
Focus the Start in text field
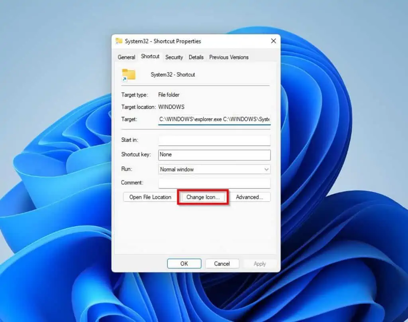pos(214,140)
